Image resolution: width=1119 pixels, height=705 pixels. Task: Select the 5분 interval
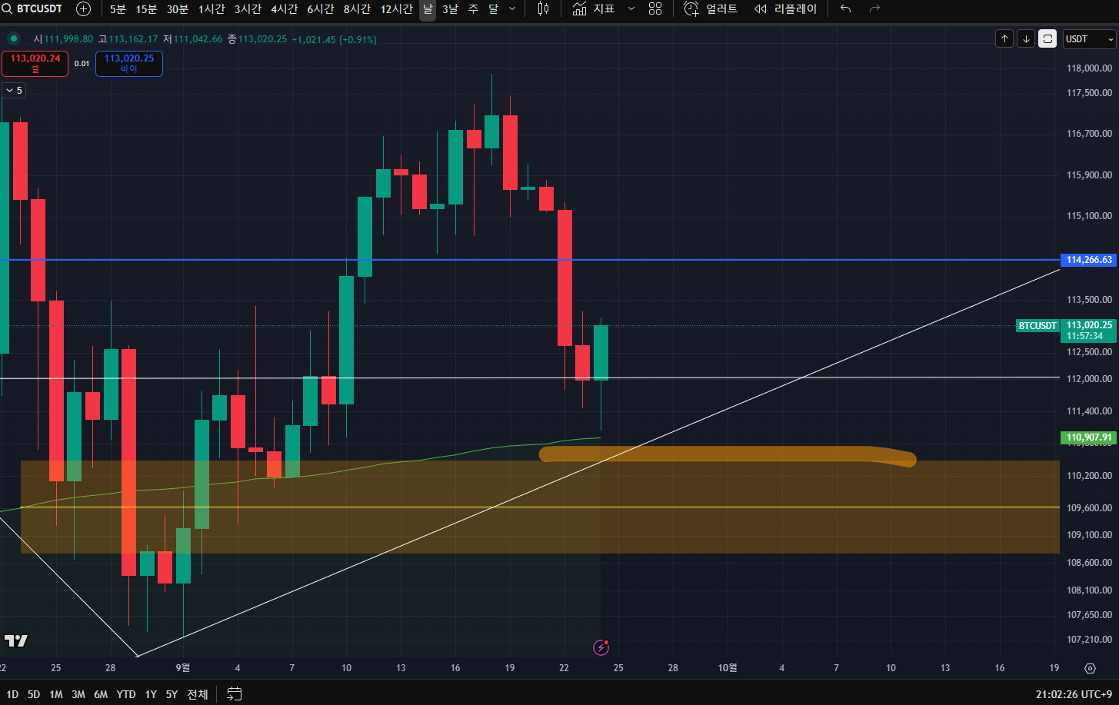click(118, 9)
